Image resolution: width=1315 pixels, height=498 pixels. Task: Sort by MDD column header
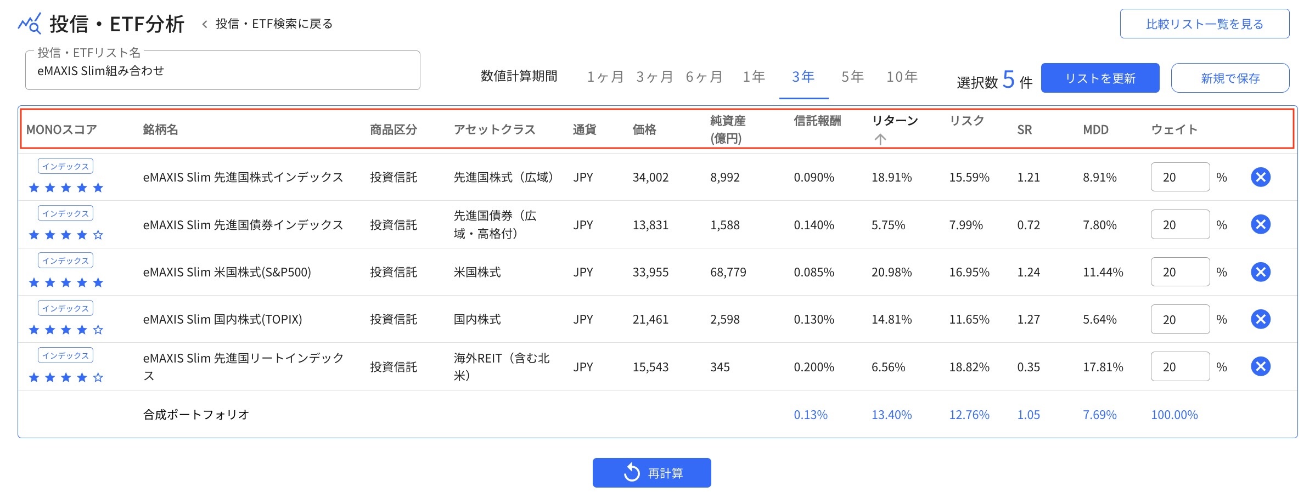point(1096,129)
